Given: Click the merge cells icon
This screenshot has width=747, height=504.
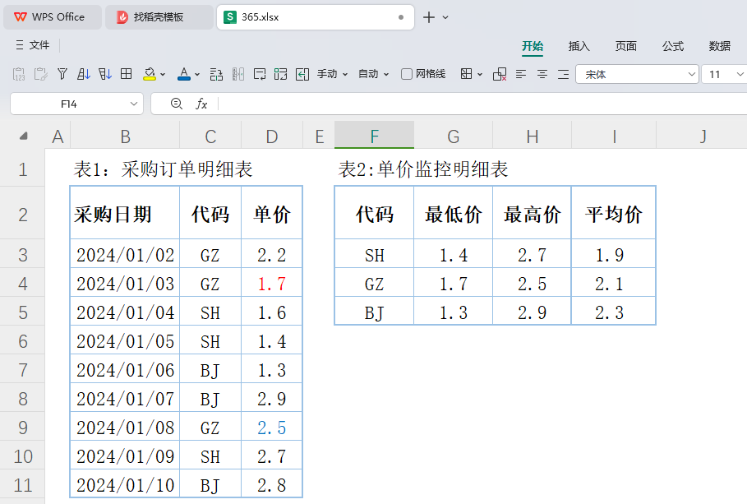Looking at the screenshot, I should click(280, 74).
